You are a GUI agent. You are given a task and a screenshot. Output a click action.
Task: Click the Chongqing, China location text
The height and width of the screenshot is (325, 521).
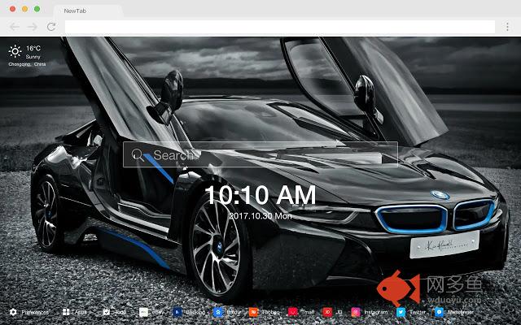tap(27, 64)
